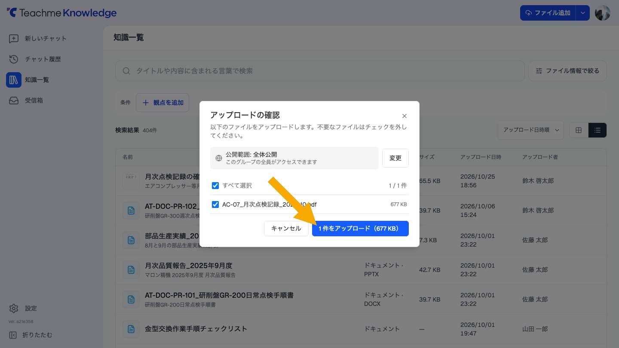Click document icon for AT-DOC-PR-101 row
The height and width of the screenshot is (348, 619).
131,299
